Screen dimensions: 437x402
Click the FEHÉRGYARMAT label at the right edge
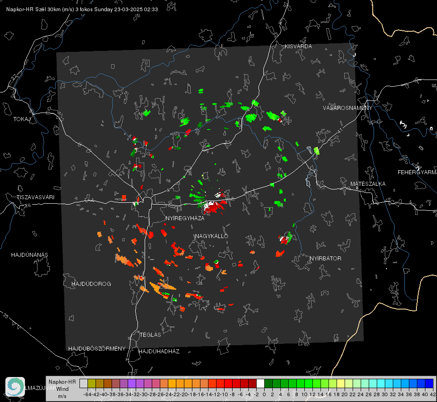click(x=417, y=172)
